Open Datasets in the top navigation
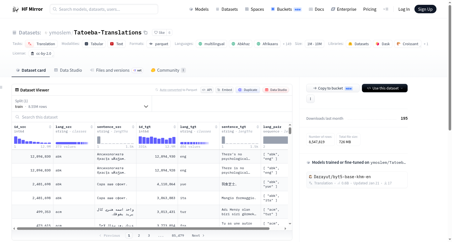The width and height of the screenshot is (452, 242). [x=227, y=9]
